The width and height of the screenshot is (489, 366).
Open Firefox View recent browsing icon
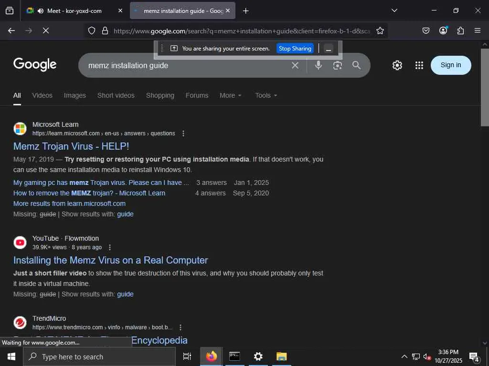click(10, 10)
